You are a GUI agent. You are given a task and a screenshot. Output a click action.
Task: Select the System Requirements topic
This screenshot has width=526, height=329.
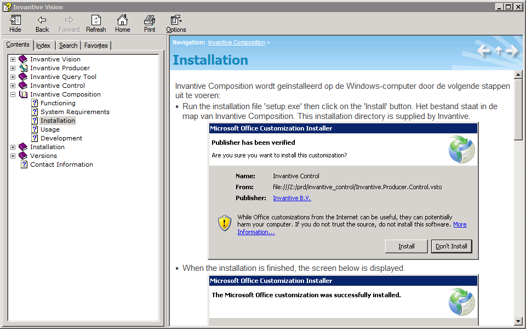click(x=75, y=112)
